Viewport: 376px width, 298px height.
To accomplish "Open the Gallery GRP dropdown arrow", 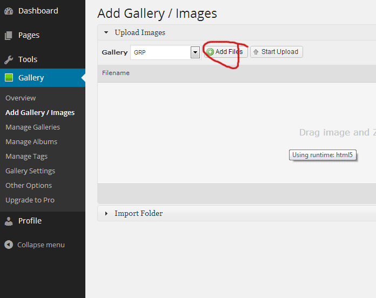I will pos(195,52).
